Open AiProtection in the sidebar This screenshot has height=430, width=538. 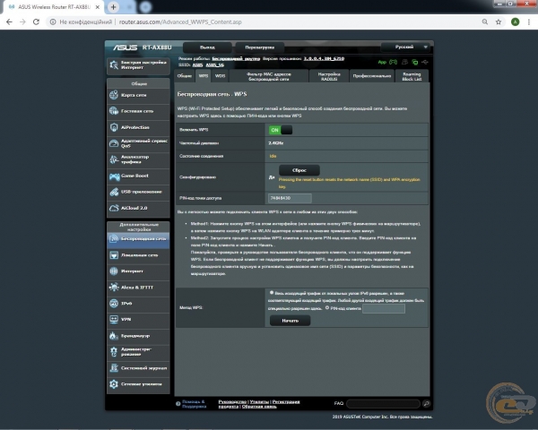138,127
